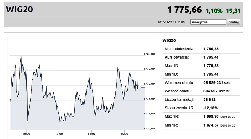Select the Liczba transakcji label

tap(179, 100)
